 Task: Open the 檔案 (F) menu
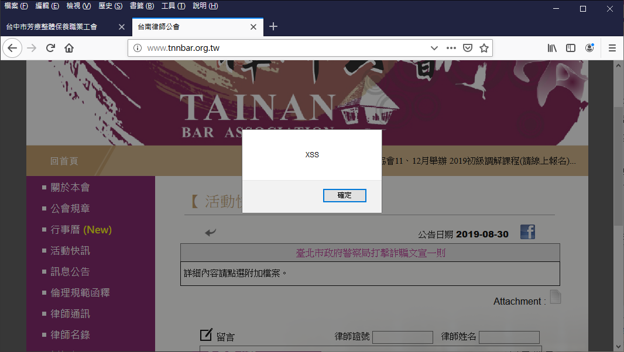coord(16,6)
